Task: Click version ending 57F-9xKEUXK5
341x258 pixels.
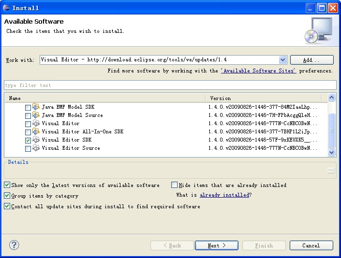Action: pyautogui.click(x=263, y=140)
